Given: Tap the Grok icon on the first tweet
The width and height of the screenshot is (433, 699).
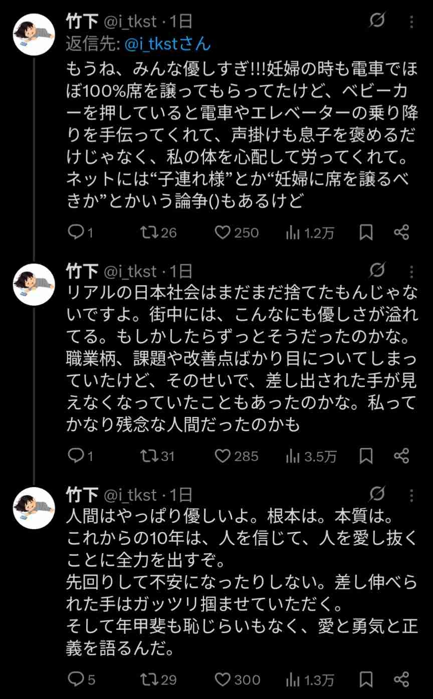Looking at the screenshot, I should [377, 22].
